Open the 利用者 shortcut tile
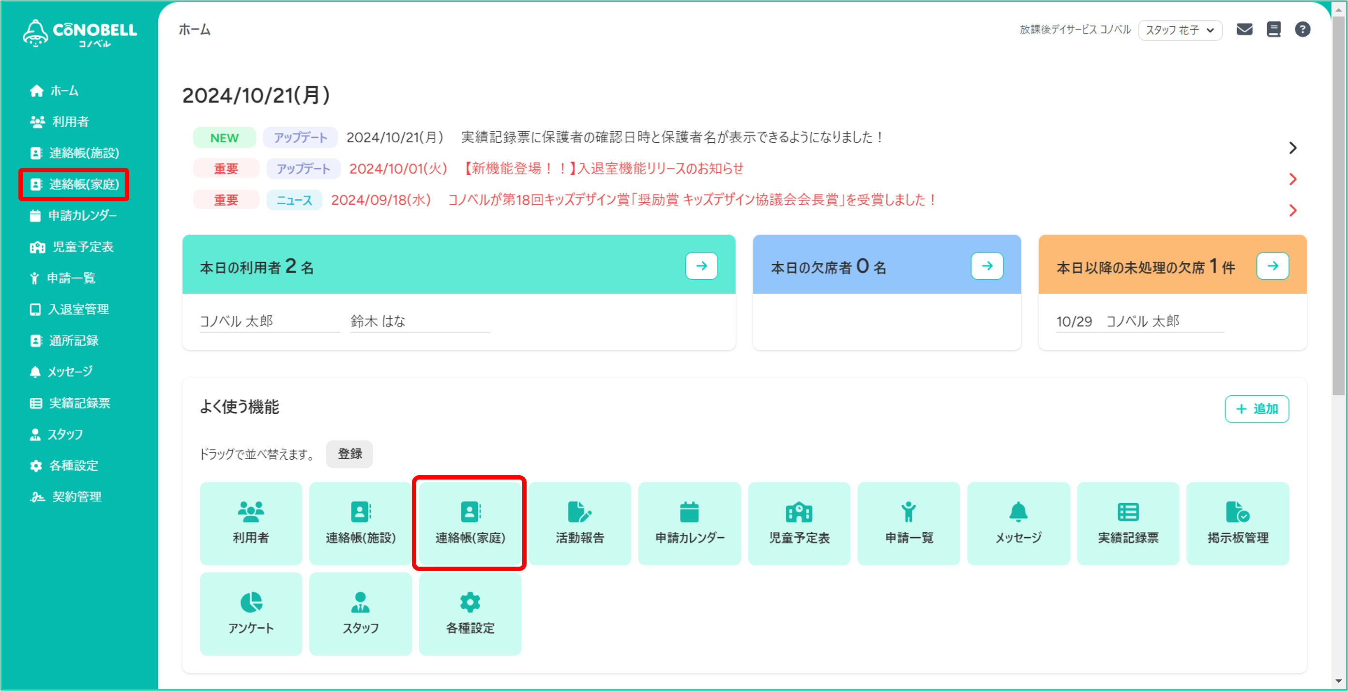 (251, 523)
